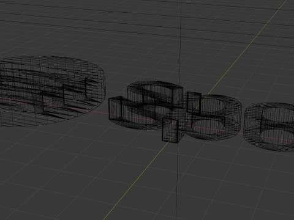Image resolution: width=294 pixels, height=220 pixels.
Task: Select the wireframe box left of center cluster
Action: point(115,108)
